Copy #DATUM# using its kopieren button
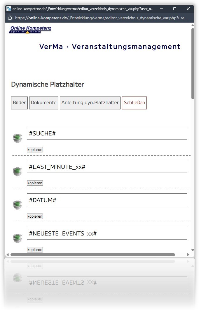 (x=35, y=216)
